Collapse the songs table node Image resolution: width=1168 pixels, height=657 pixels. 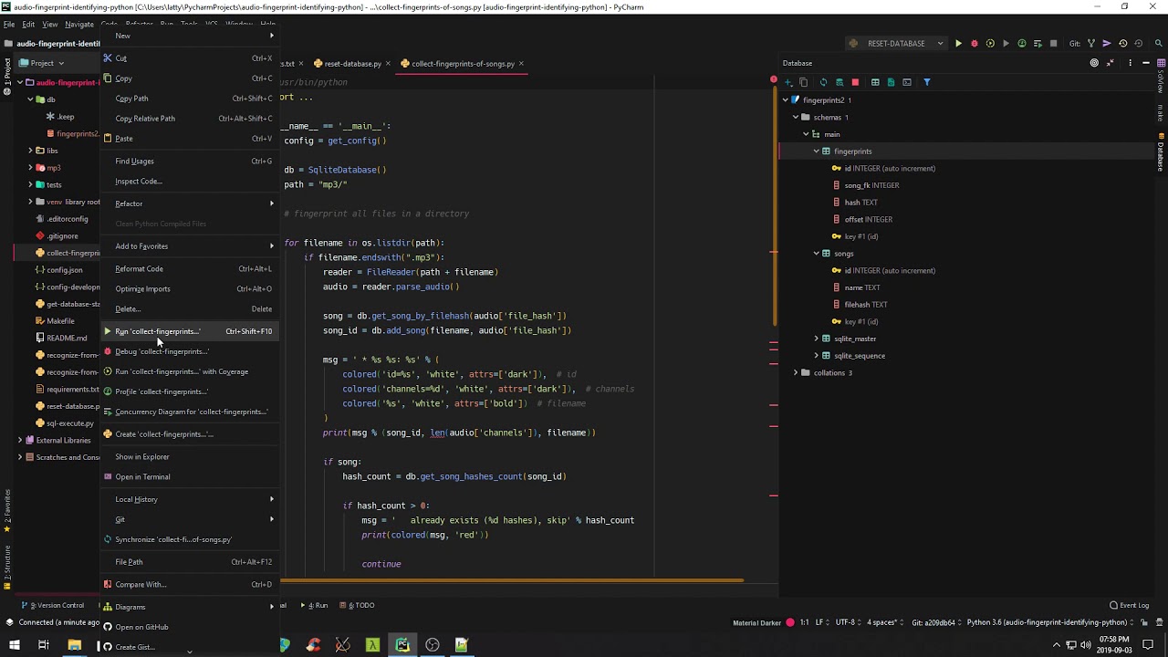(x=816, y=254)
